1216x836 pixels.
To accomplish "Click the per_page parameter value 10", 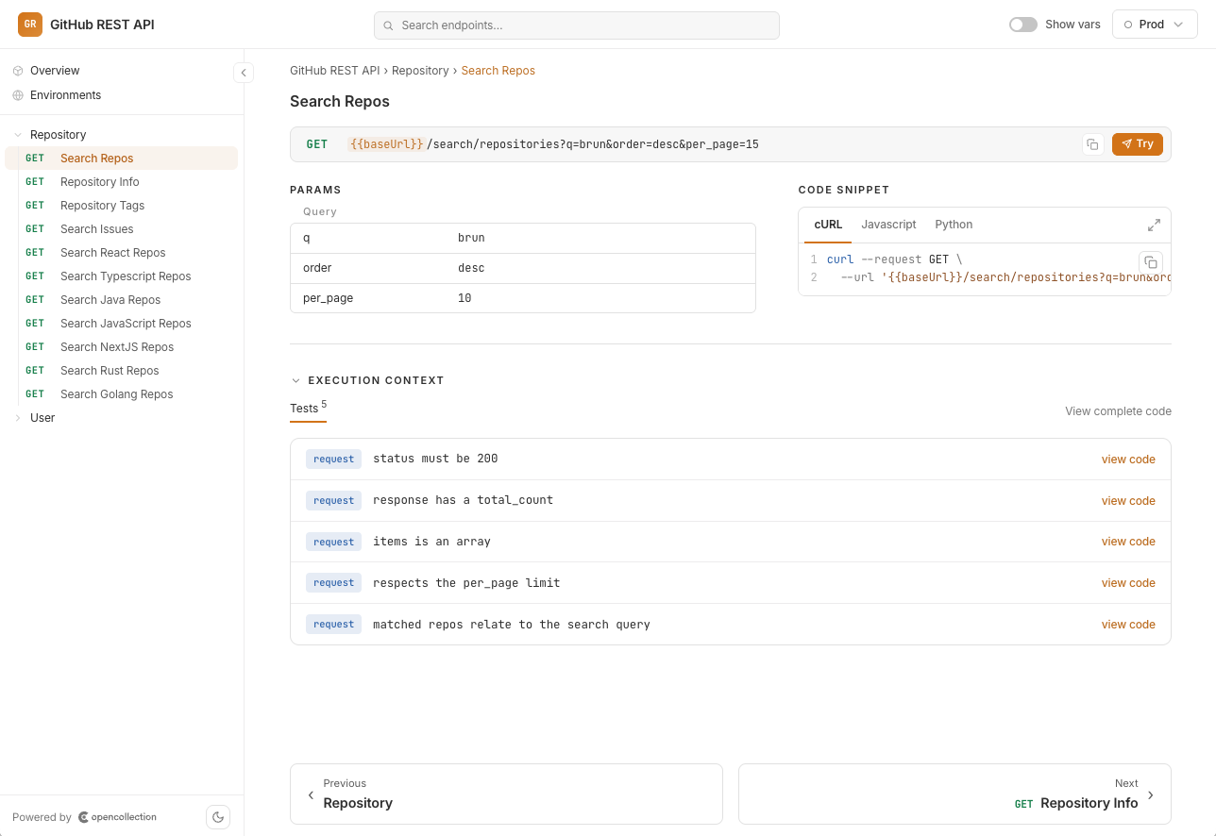I will (x=464, y=298).
